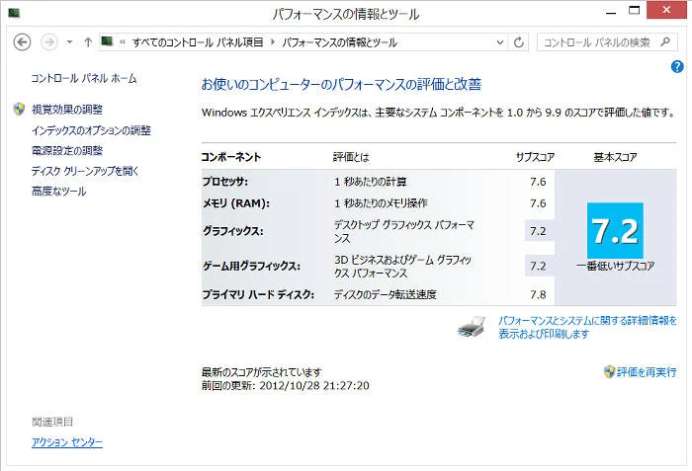Click the コントロール パネルの検索 search field
Image resolution: width=692 pixels, height=471 pixels.
[x=605, y=42]
